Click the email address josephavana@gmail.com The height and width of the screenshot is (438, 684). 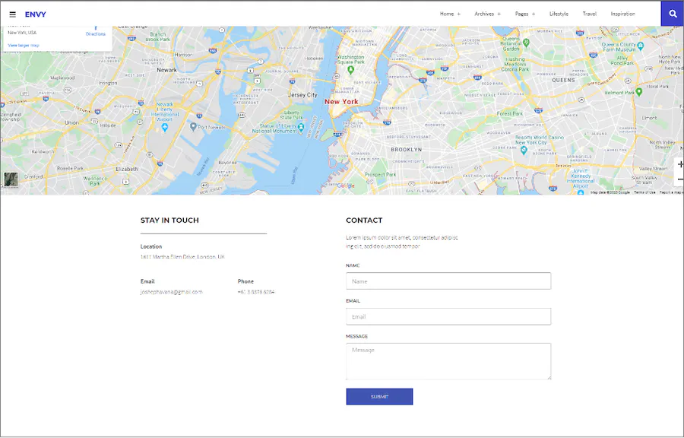[x=172, y=292]
